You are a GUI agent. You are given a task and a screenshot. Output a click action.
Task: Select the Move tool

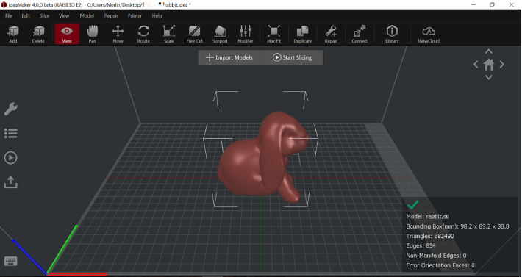coord(118,34)
